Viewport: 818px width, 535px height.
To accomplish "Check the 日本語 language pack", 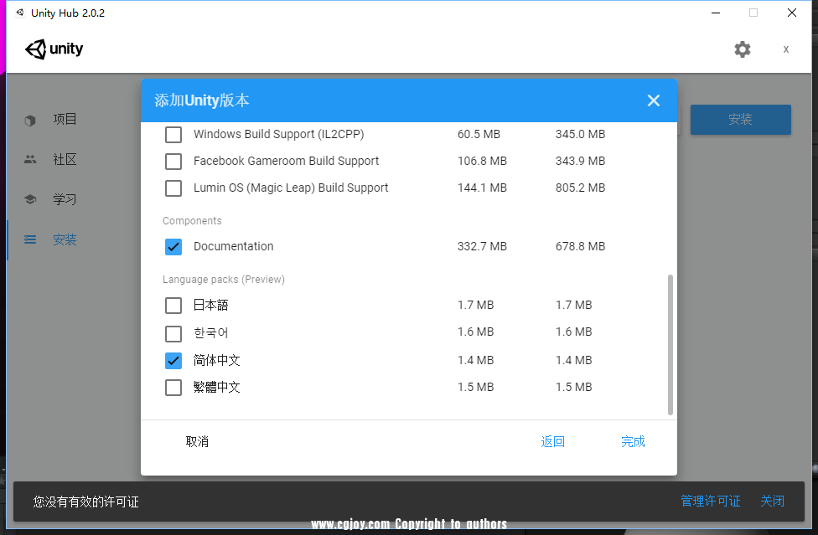I will pos(173,306).
